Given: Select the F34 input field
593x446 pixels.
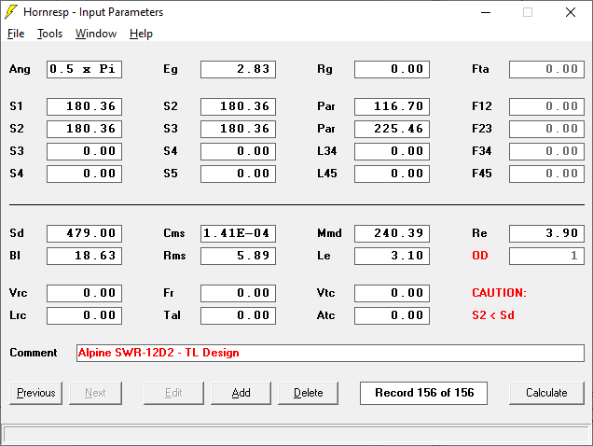Looking at the screenshot, I should (546, 151).
